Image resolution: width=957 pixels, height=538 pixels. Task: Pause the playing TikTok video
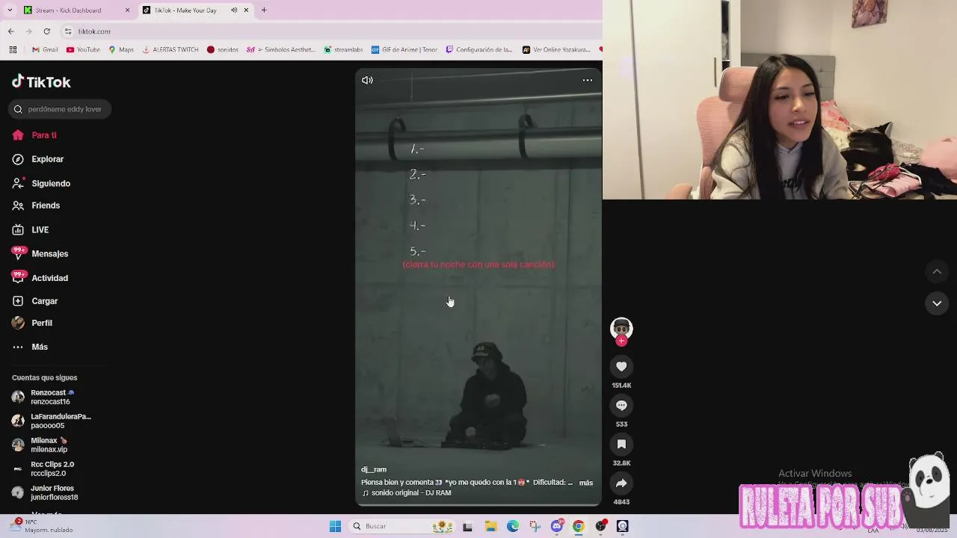[478, 288]
